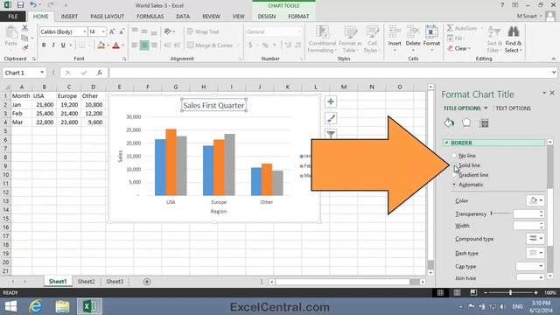The width and height of the screenshot is (560, 315).
Task: Open the font name dropdown
Action: click(84, 31)
